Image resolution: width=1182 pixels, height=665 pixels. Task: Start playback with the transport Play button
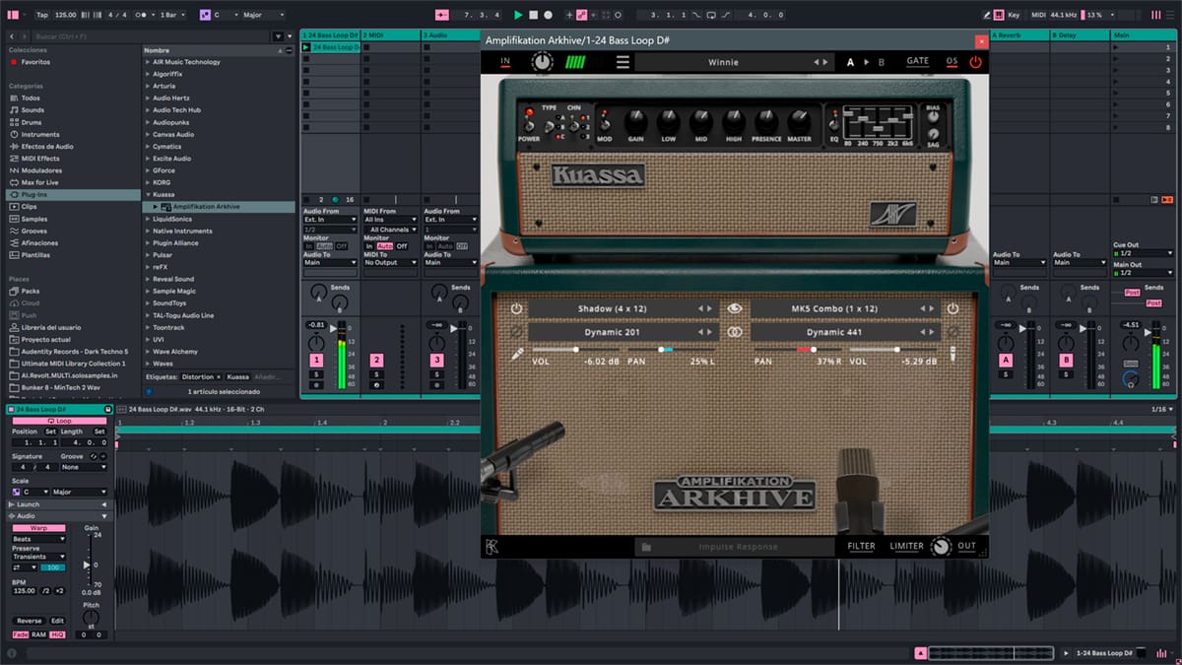(518, 15)
